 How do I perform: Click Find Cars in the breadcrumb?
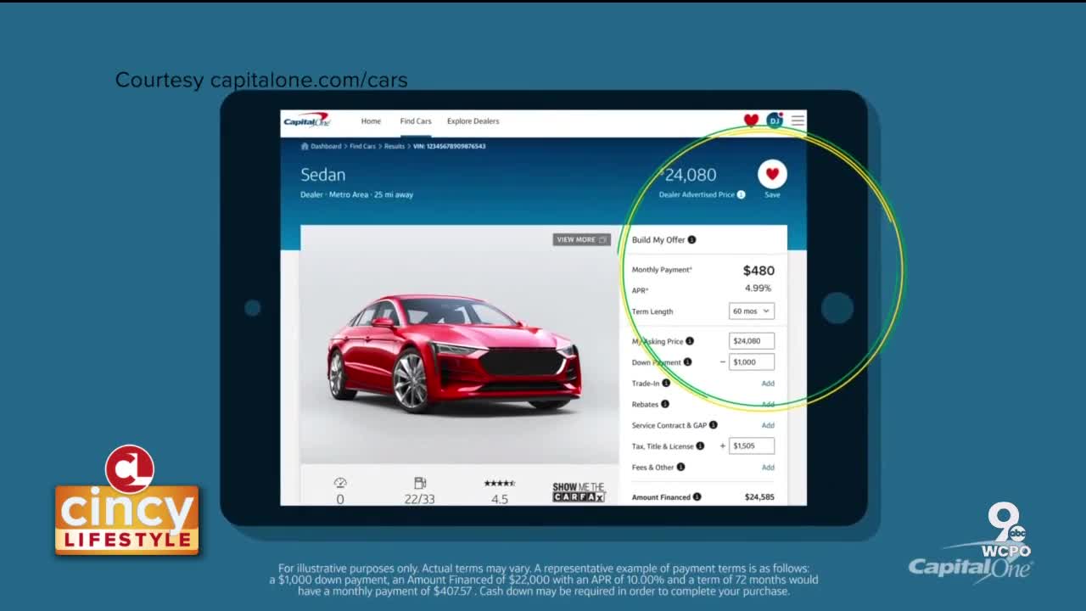tap(362, 146)
